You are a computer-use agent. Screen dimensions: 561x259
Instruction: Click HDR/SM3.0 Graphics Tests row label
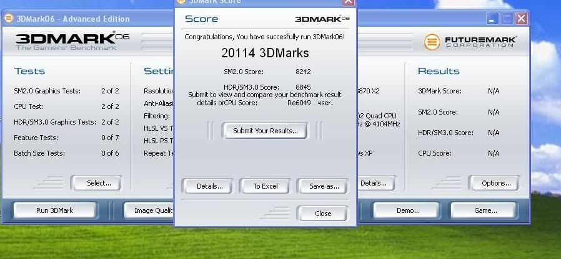pos(55,122)
